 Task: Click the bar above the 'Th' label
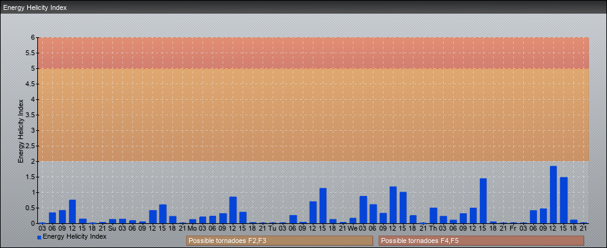[433, 216]
